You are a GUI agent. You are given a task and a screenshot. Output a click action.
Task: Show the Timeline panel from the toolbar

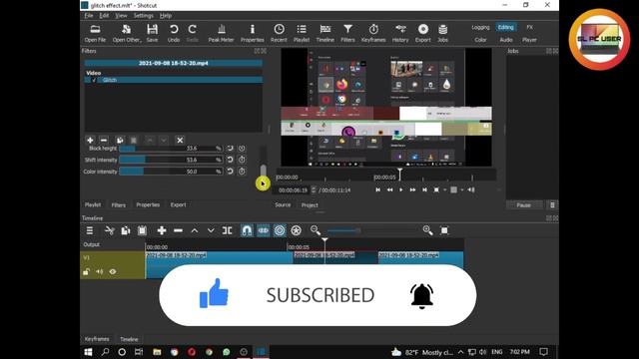click(324, 33)
